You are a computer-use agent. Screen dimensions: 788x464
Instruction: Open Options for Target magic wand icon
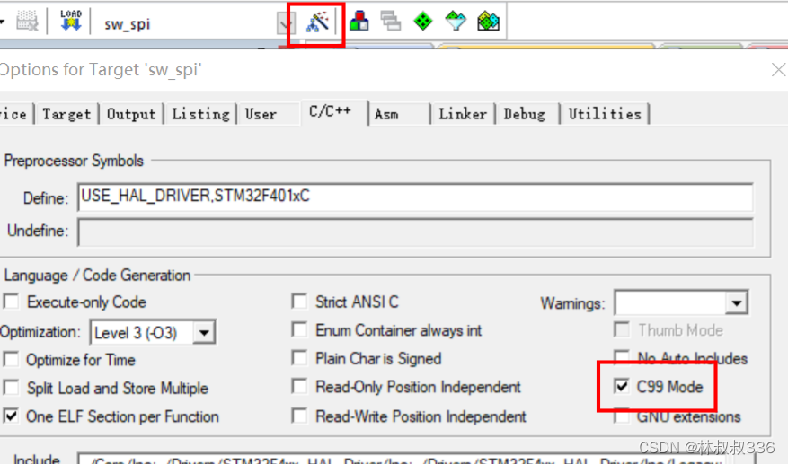[317, 22]
